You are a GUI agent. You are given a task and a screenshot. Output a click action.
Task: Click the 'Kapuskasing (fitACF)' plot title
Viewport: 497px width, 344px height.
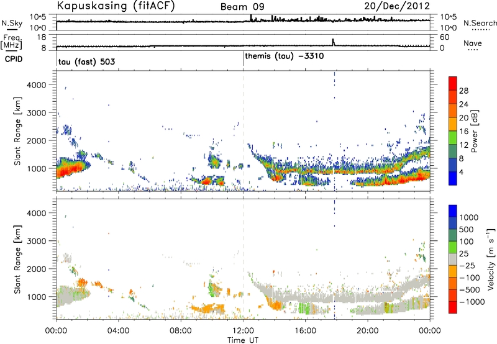point(116,6)
